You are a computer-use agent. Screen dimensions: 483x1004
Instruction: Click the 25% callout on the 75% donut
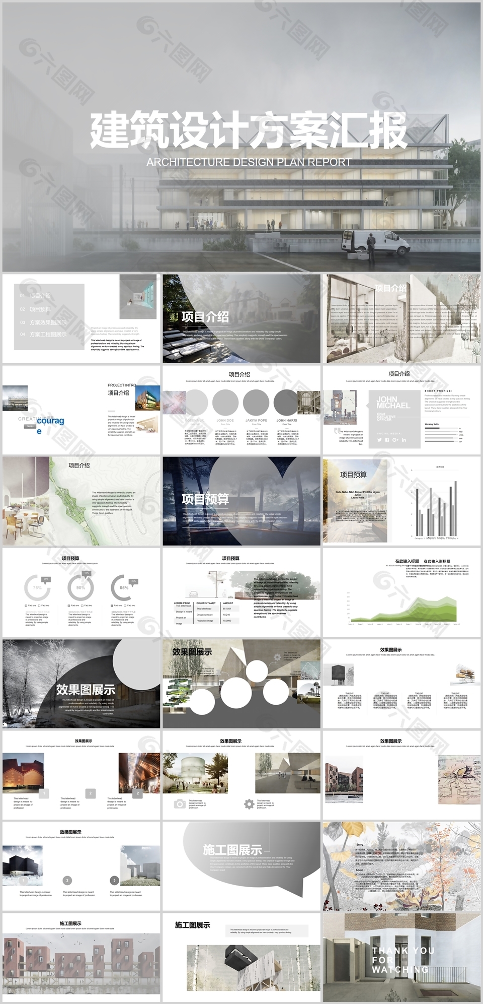tap(46, 579)
